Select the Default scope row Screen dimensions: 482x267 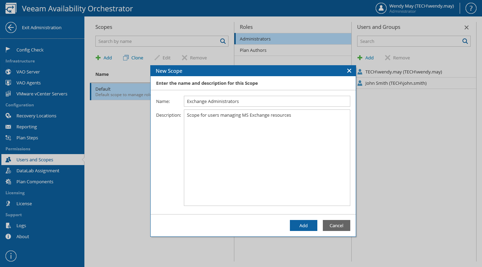(120, 91)
